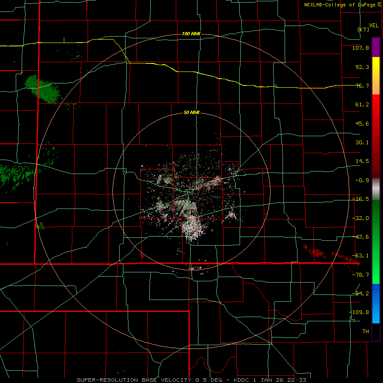Select the -47.6 velocity scale value

tap(360, 237)
